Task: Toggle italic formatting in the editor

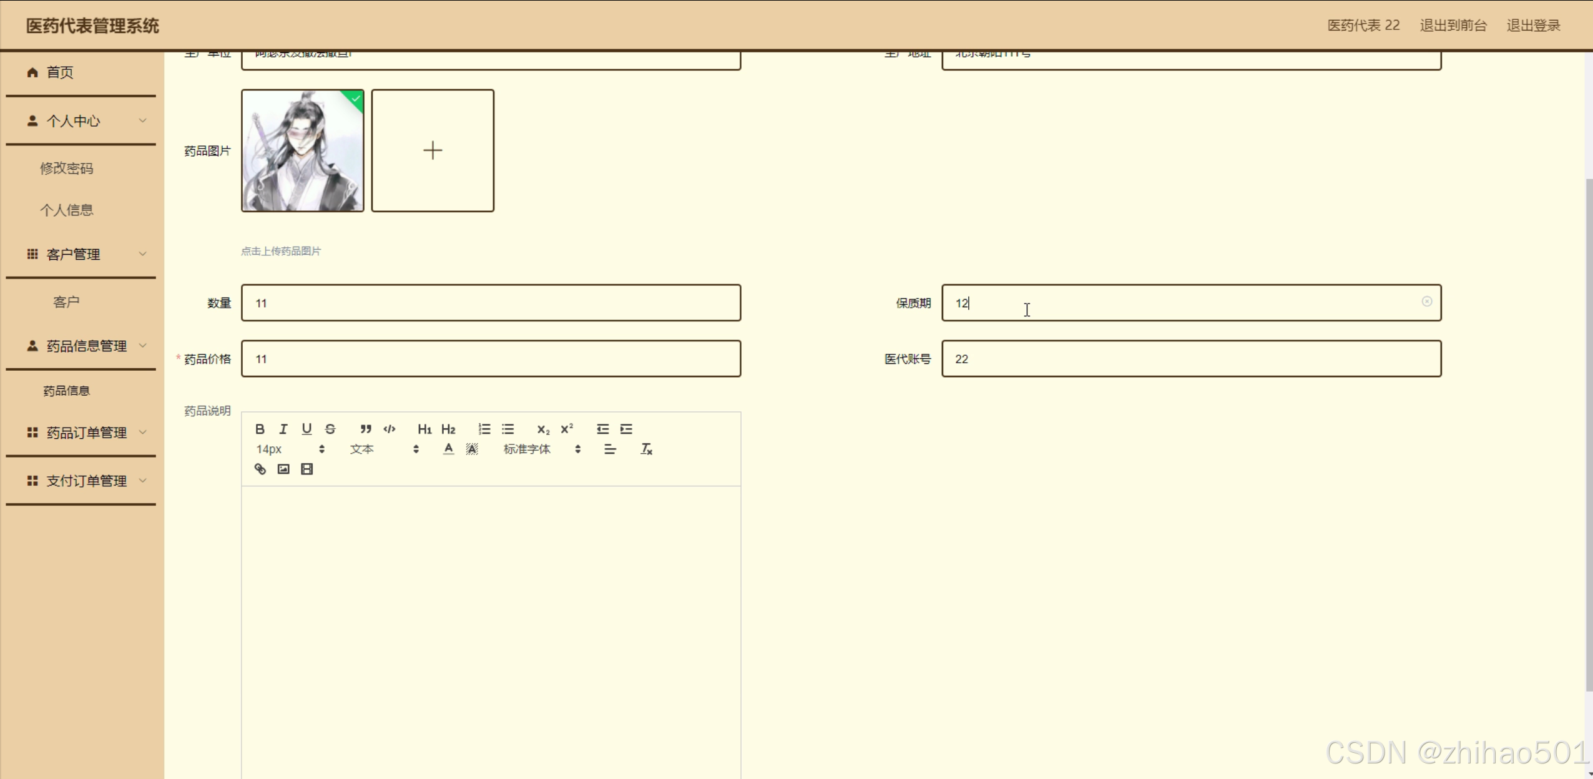Action: 283,429
